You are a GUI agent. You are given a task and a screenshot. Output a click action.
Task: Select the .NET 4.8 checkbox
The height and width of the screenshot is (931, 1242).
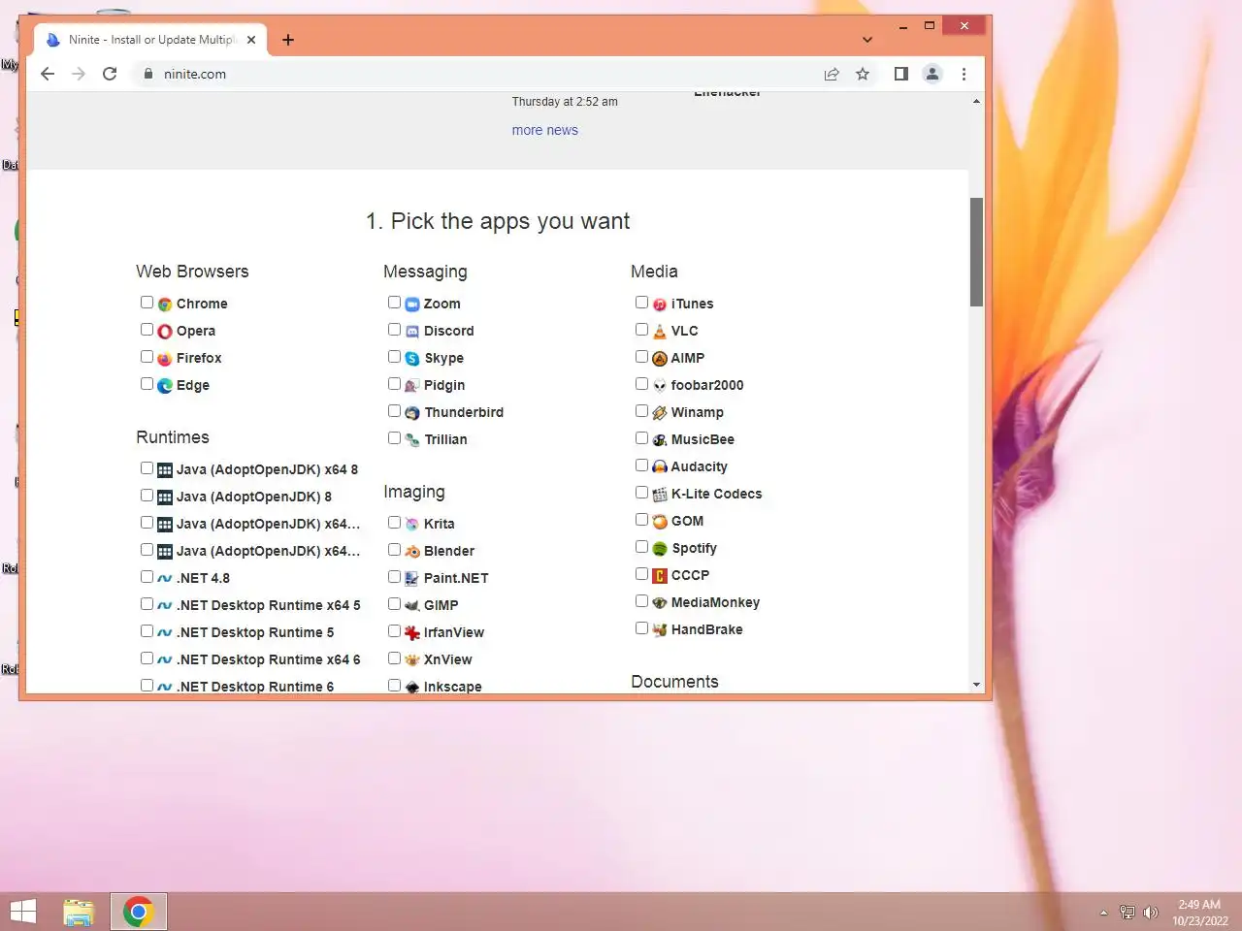[x=147, y=577]
